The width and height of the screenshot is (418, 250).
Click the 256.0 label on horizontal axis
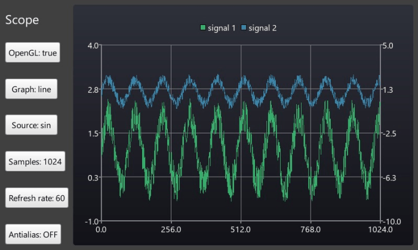coord(171,229)
